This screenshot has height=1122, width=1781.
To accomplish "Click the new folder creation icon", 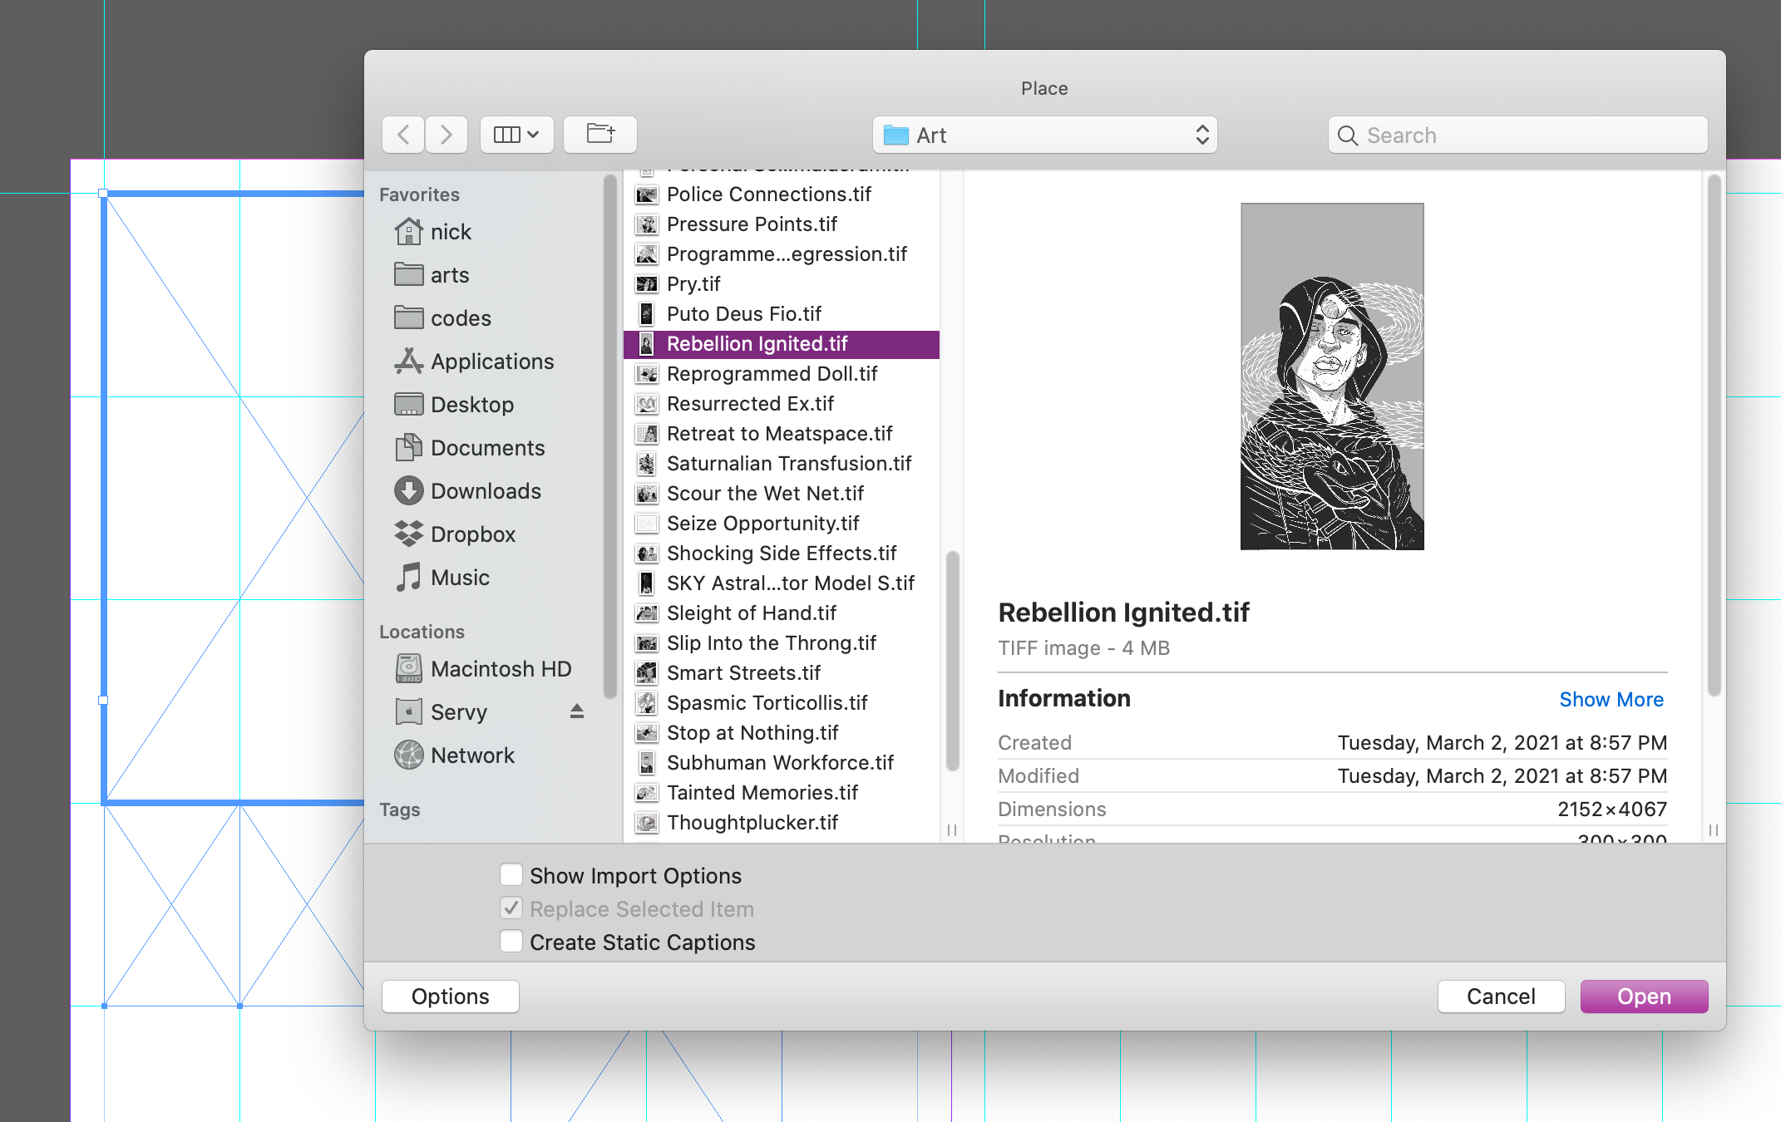I will click(599, 133).
